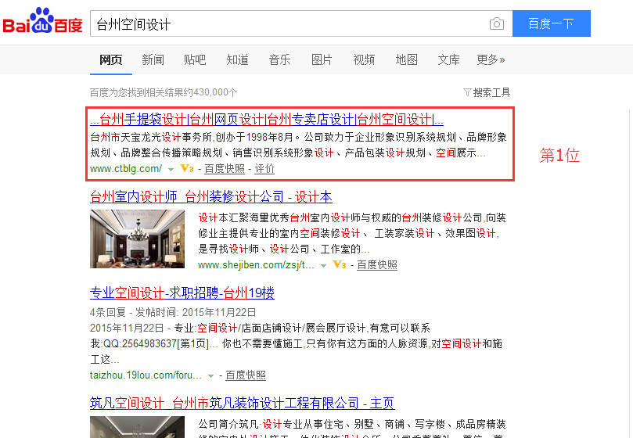Click the V3 badge for www.ctblg.com
The image size is (633, 438).
pos(187,168)
